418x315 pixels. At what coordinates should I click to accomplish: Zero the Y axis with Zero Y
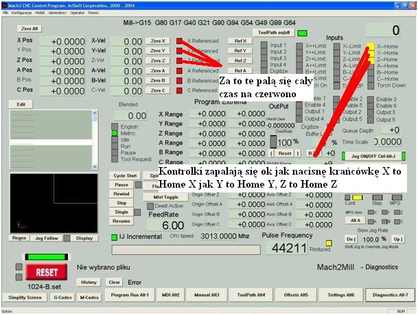pos(158,51)
